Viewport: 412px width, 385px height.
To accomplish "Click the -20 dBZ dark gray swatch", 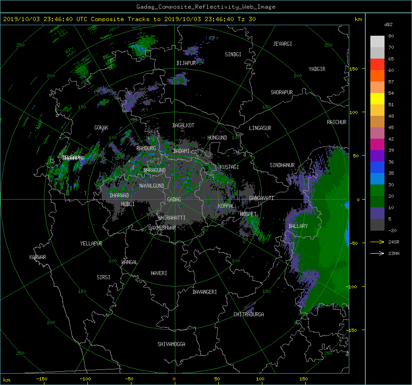I will tap(377, 224).
